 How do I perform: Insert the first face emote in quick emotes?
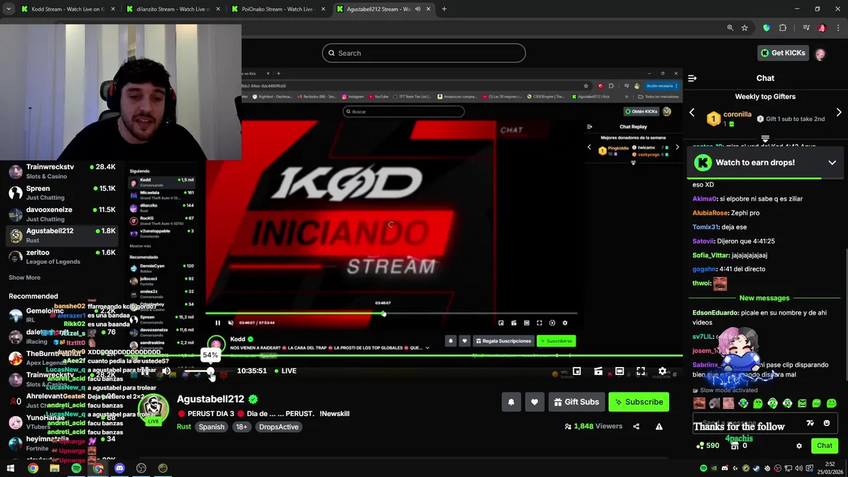point(699,403)
